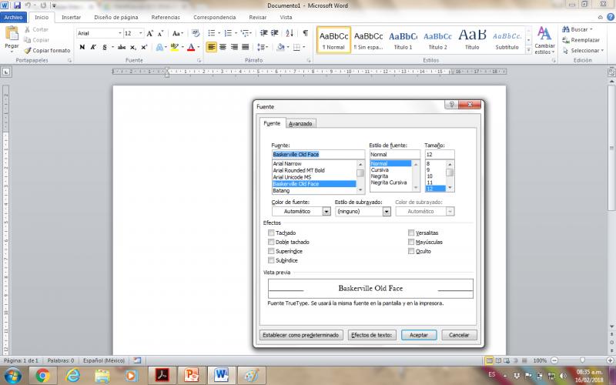
Task: Open the Color de fuente dropdown
Action: [326, 211]
